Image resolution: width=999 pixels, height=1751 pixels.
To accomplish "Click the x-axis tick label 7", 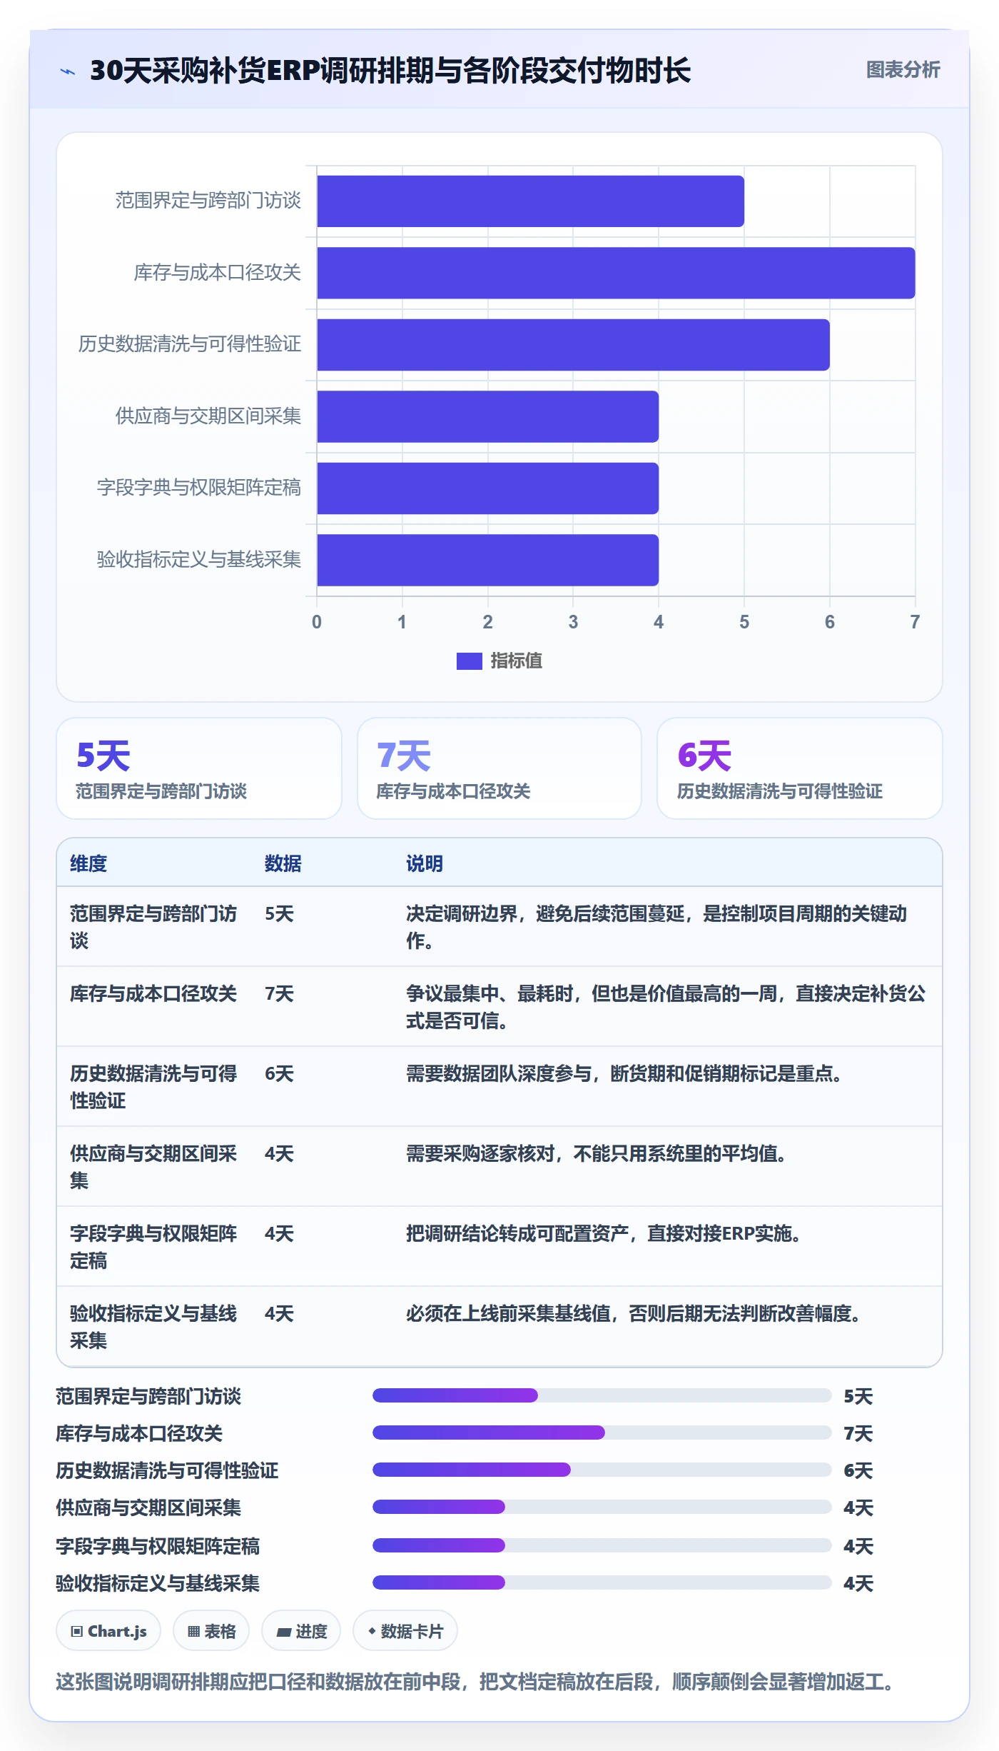I will [915, 622].
